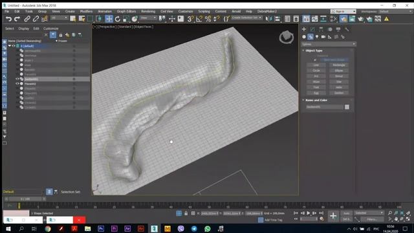Viewport: 414px width, 233px height.
Task: Toggle Angle Snap in main toolbar
Action: [x=199, y=19]
